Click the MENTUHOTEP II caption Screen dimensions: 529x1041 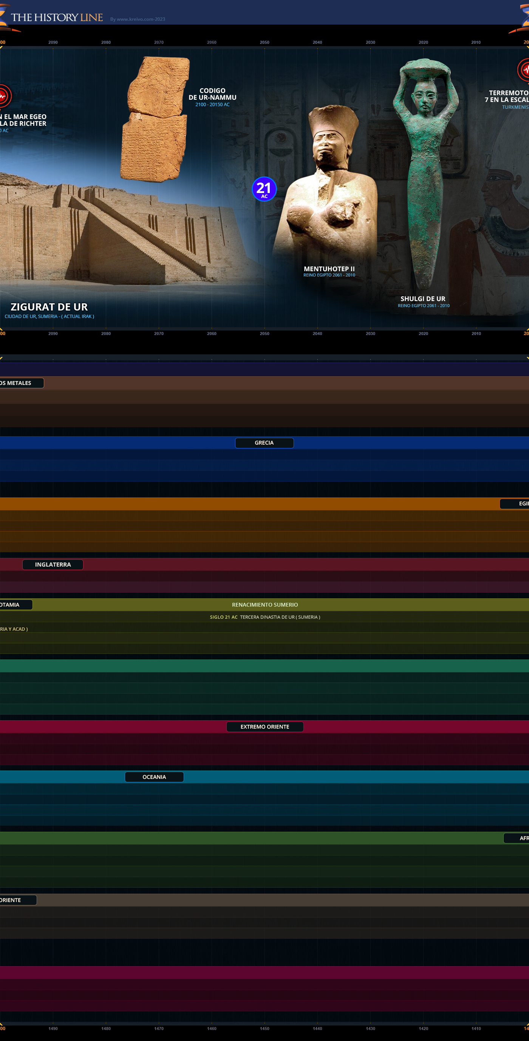coord(329,269)
